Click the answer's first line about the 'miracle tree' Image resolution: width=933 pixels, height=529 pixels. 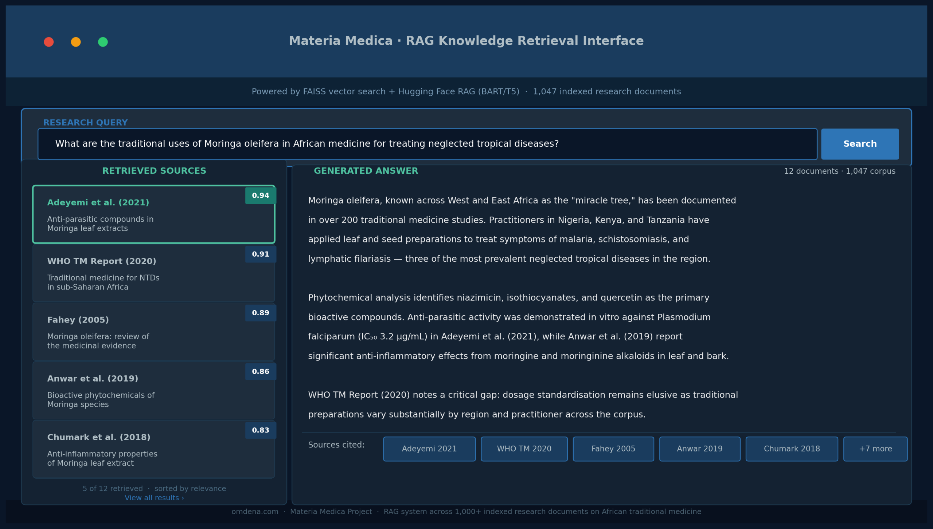522,201
